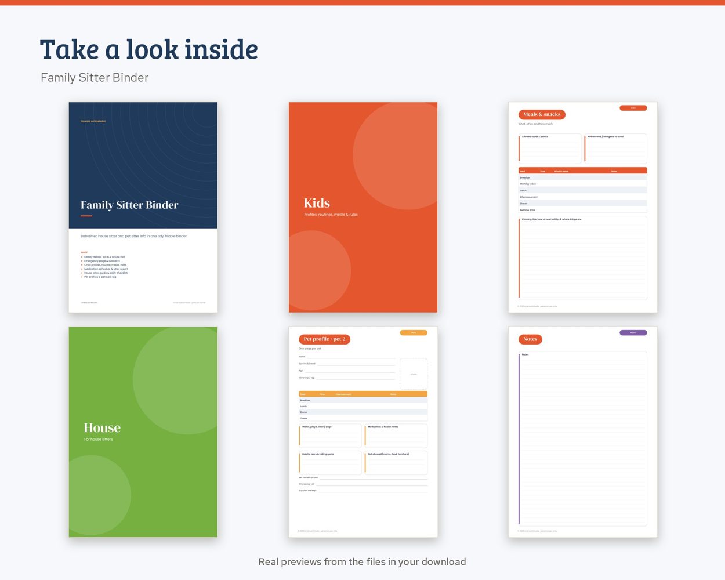Screen dimensions: 725x580
Task: Click the orange "Notes" page title pill
Action: point(530,339)
